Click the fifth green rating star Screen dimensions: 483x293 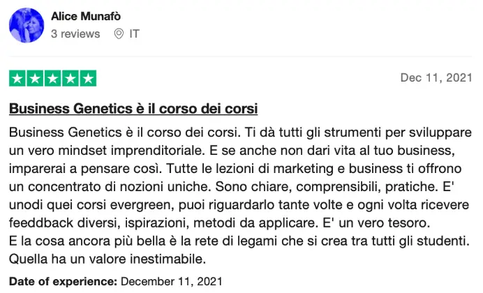point(88,78)
